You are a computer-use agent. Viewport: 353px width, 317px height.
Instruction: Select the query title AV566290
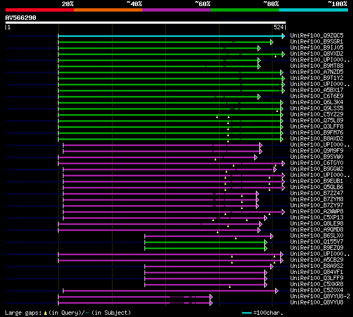point(21,18)
